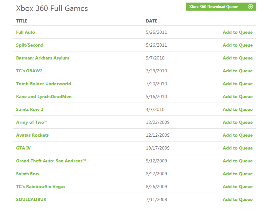Open the SOULCALIBUR game title
The image size is (263, 210).
pos(31,199)
